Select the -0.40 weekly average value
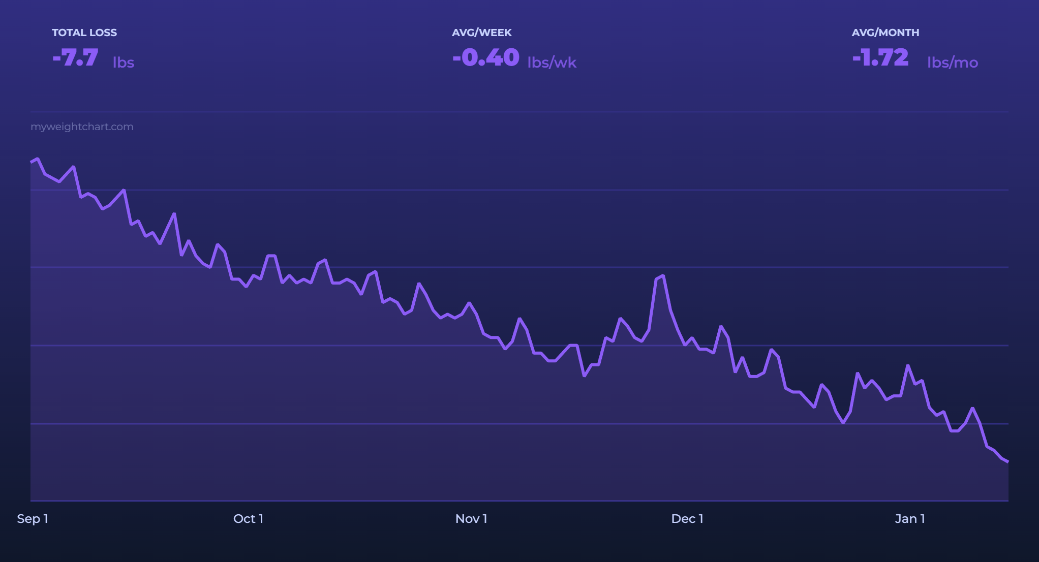 point(485,57)
